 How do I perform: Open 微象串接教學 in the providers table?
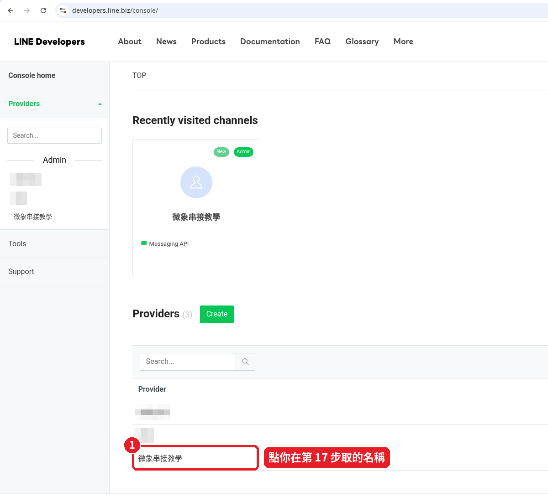160,458
